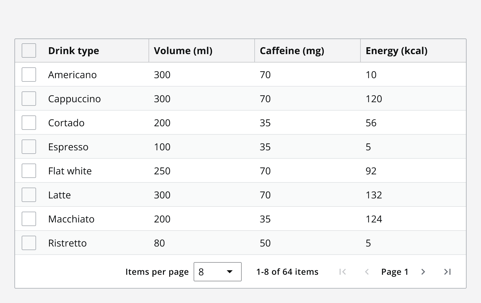Open the Items per page dropdown
The image size is (481, 303).
[218, 272]
